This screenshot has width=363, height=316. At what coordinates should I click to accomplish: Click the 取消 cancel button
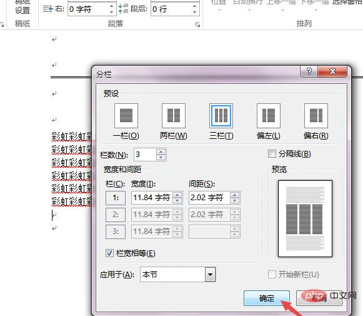(x=319, y=298)
